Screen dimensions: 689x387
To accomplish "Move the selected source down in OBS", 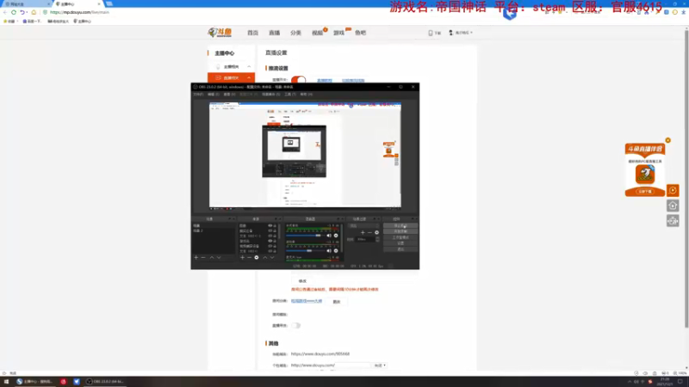I will tap(272, 257).
